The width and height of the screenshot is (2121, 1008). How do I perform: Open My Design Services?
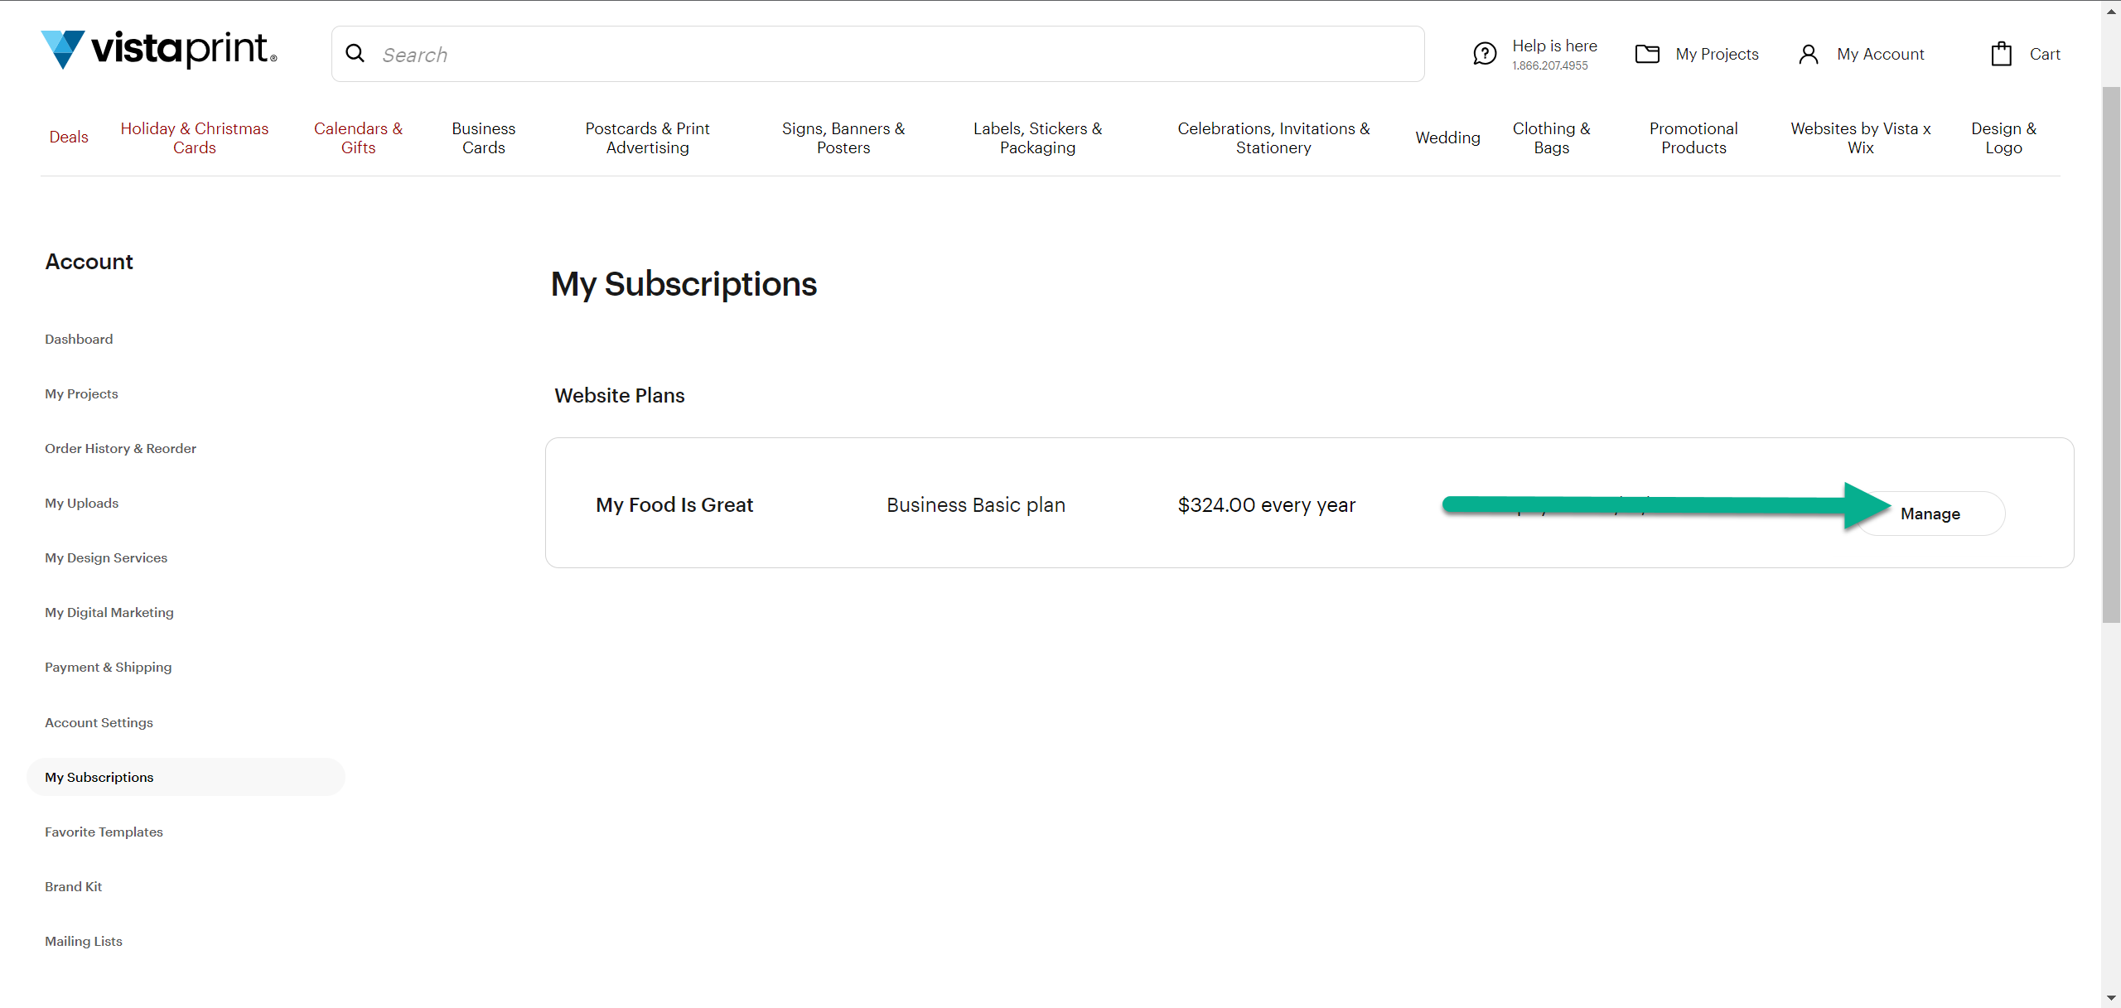106,557
